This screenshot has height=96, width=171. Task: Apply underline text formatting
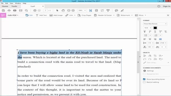click(155, 32)
